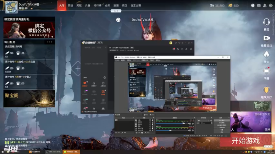This screenshot has height=154, width=275.
Task: Click the add scene plus icon in 直播伴侣 sidebar
Action: pos(106,48)
